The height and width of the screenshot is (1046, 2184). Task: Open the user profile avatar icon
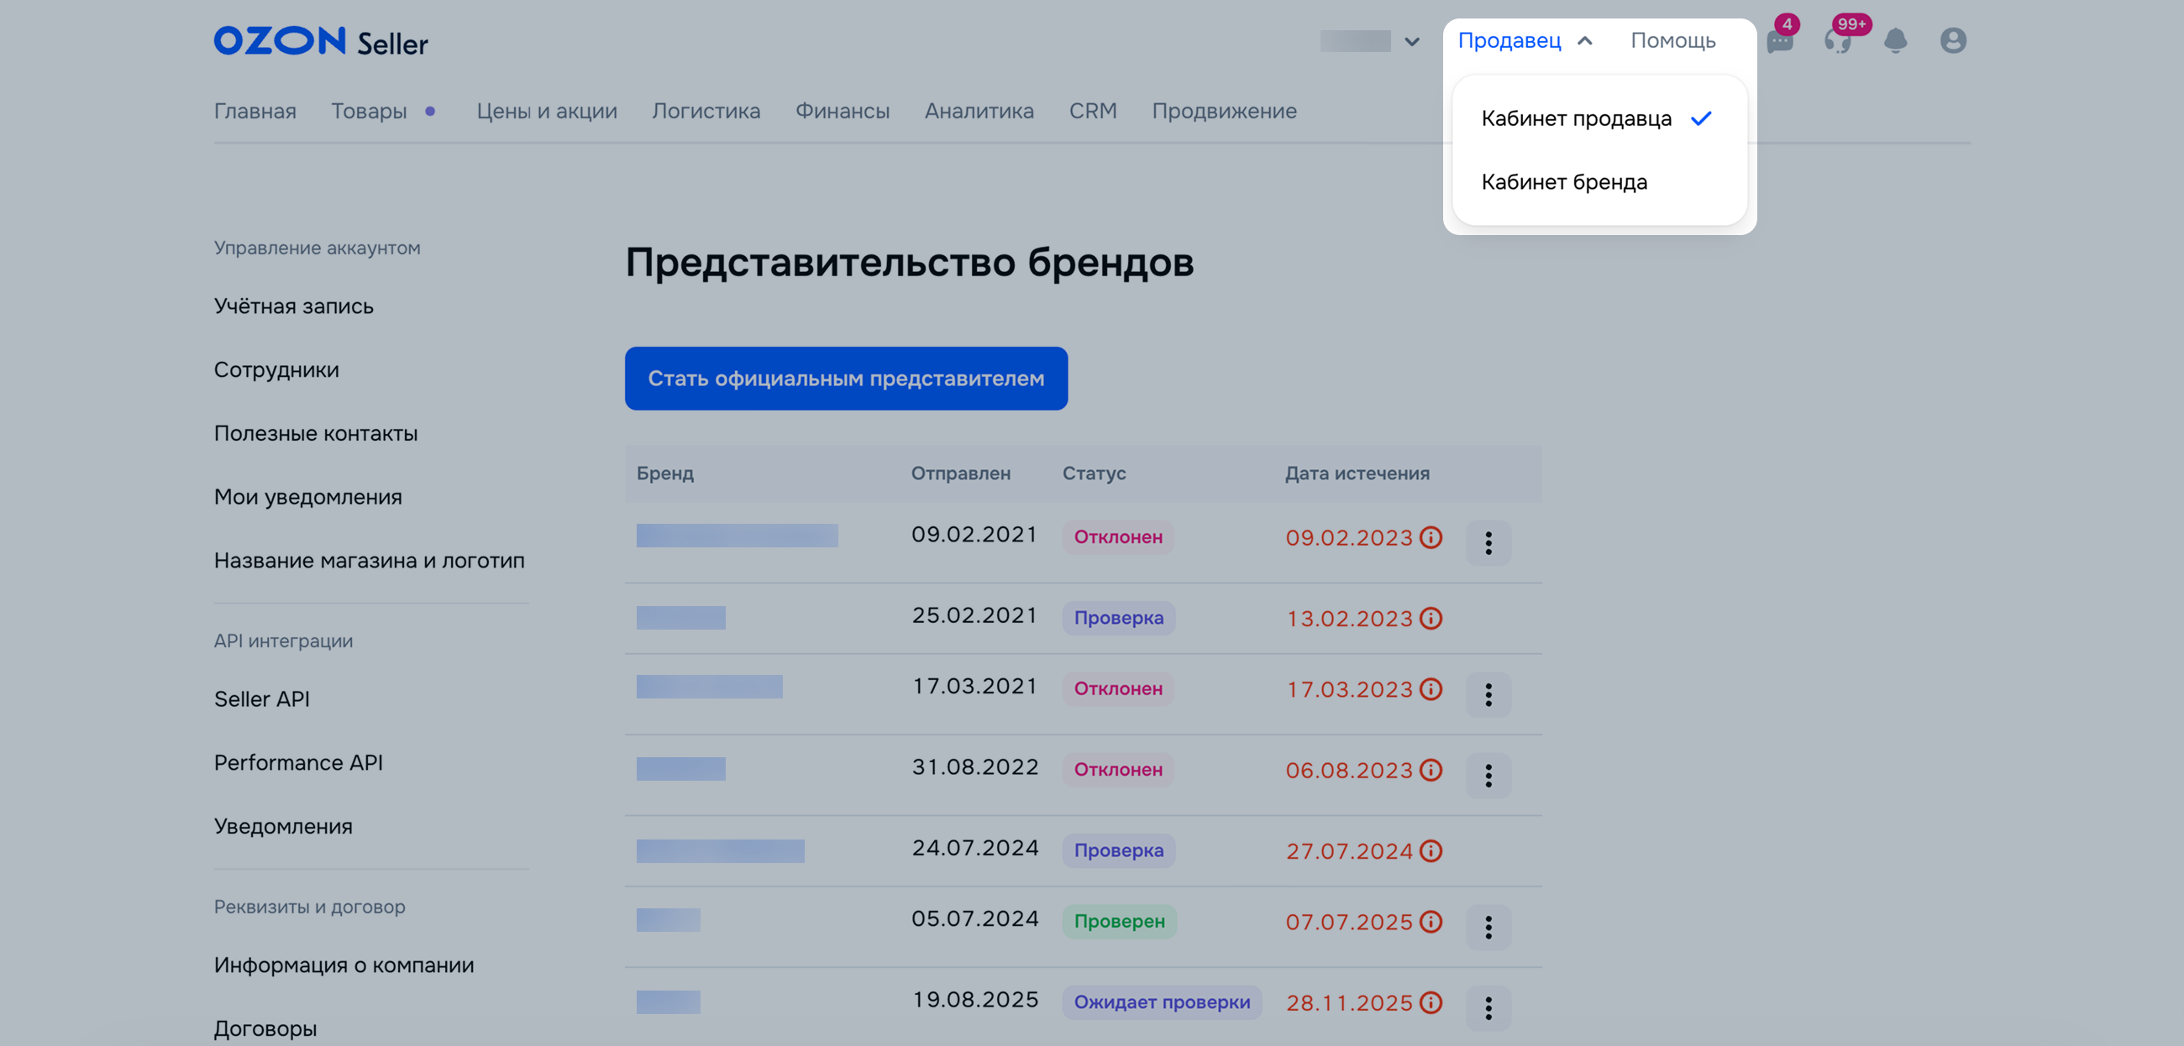[1952, 40]
